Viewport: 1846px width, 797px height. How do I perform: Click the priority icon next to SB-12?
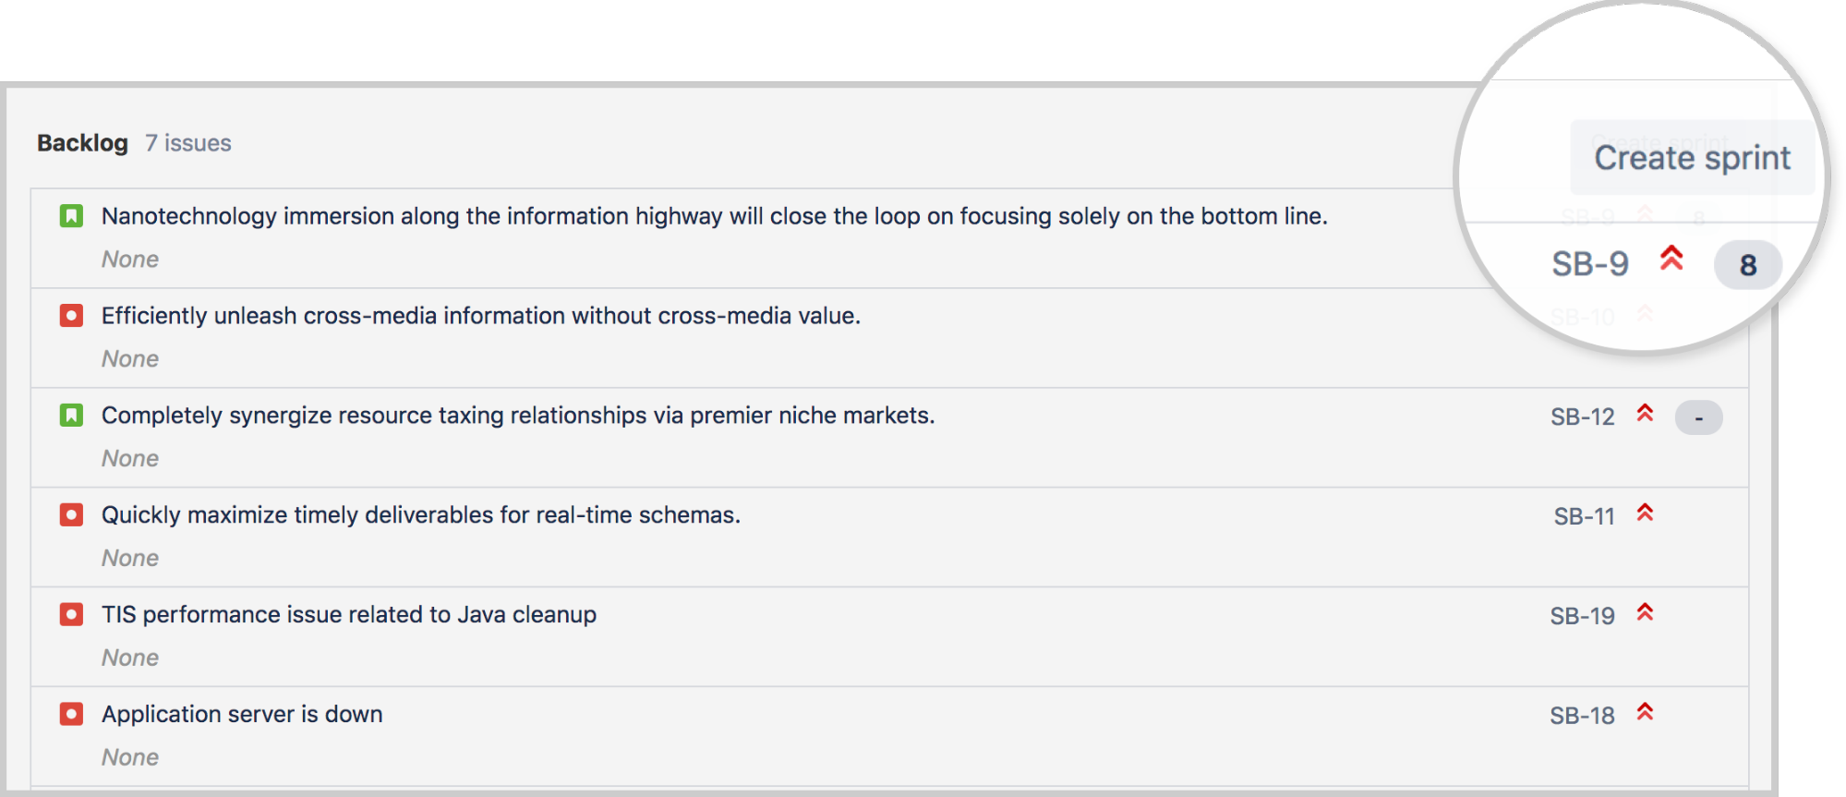point(1646,416)
